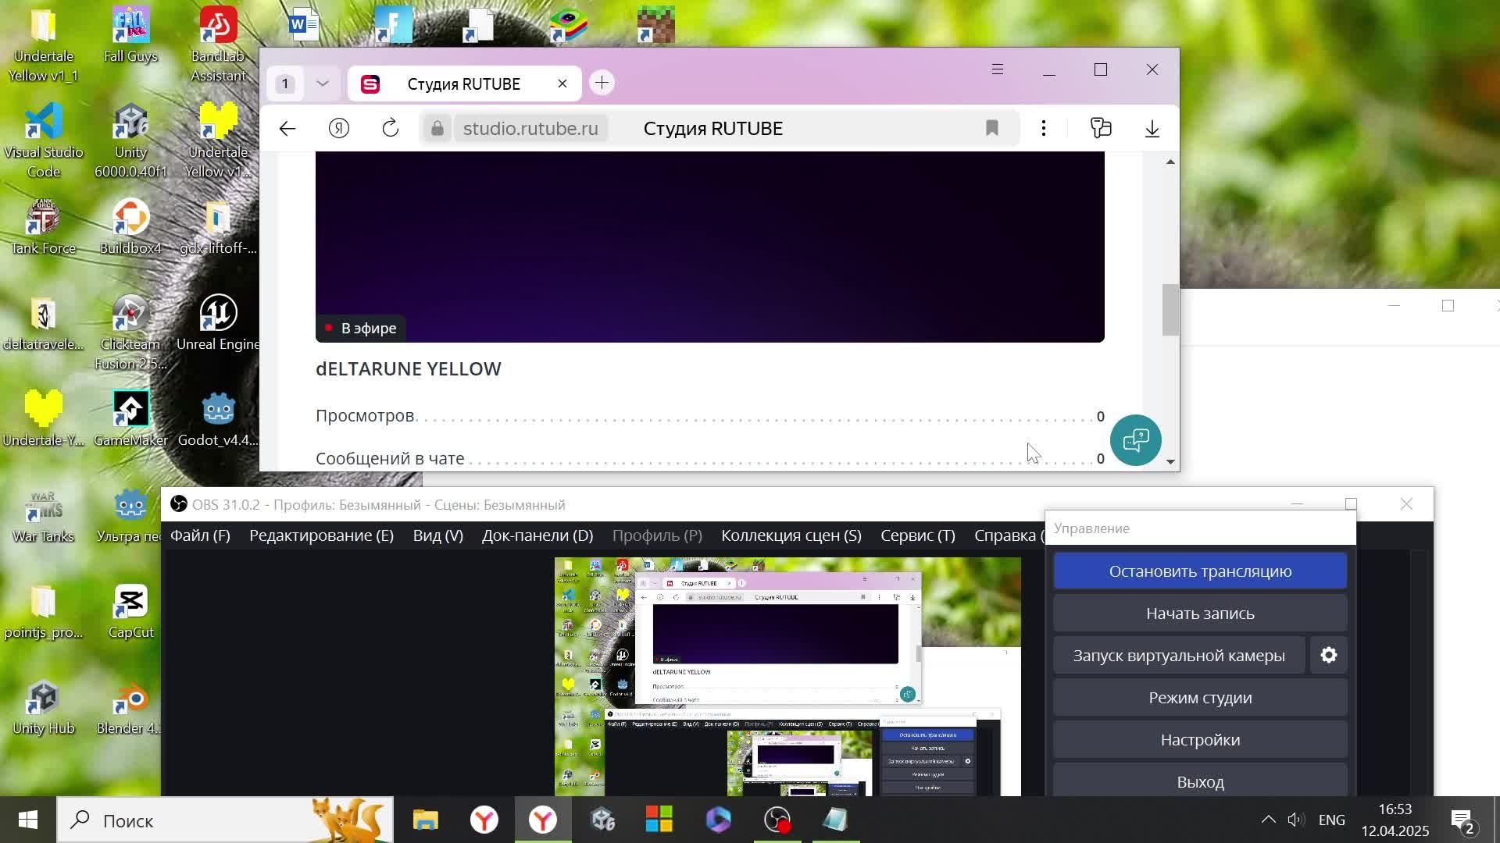The width and height of the screenshot is (1500, 843).
Task: Open the virtual camera settings gear
Action: point(1329,656)
